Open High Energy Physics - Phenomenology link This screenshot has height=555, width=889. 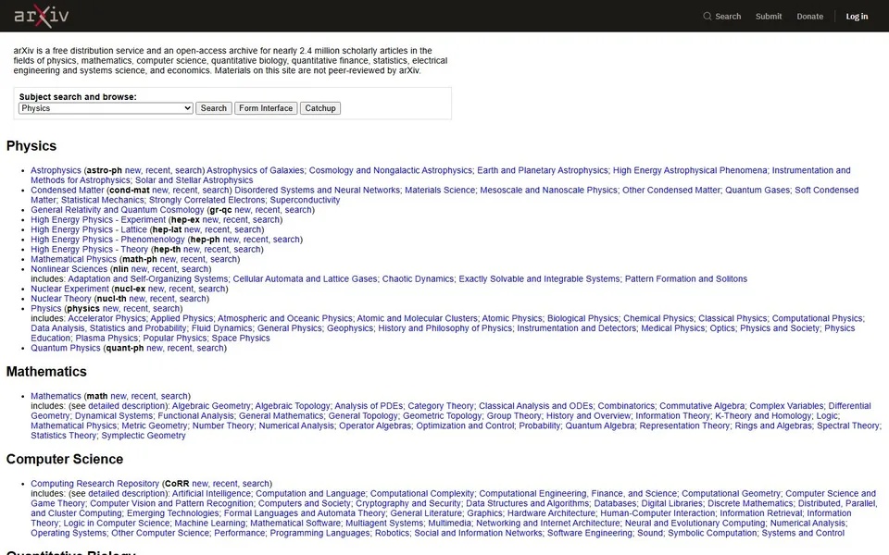pos(107,240)
